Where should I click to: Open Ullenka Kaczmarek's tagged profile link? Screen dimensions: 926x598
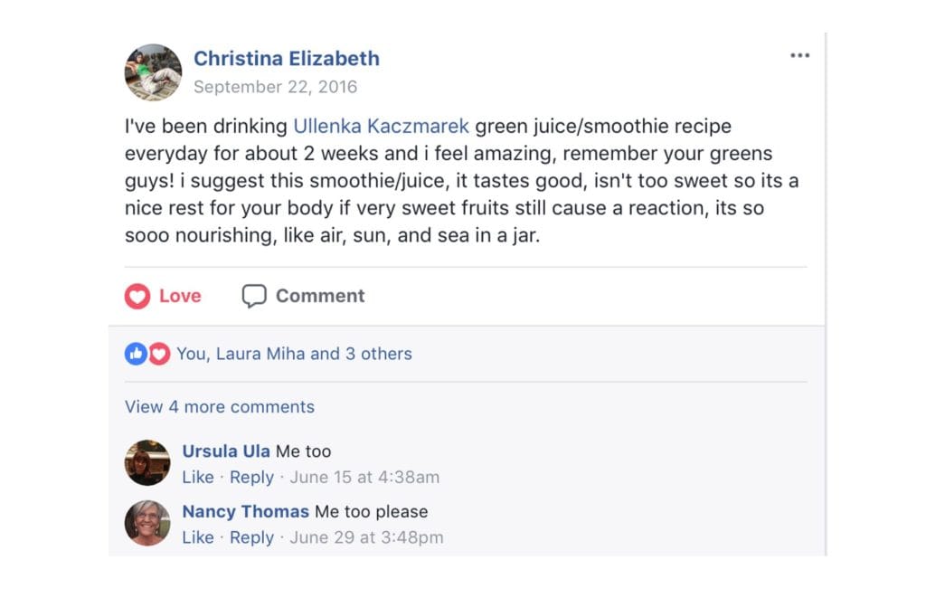tap(381, 126)
